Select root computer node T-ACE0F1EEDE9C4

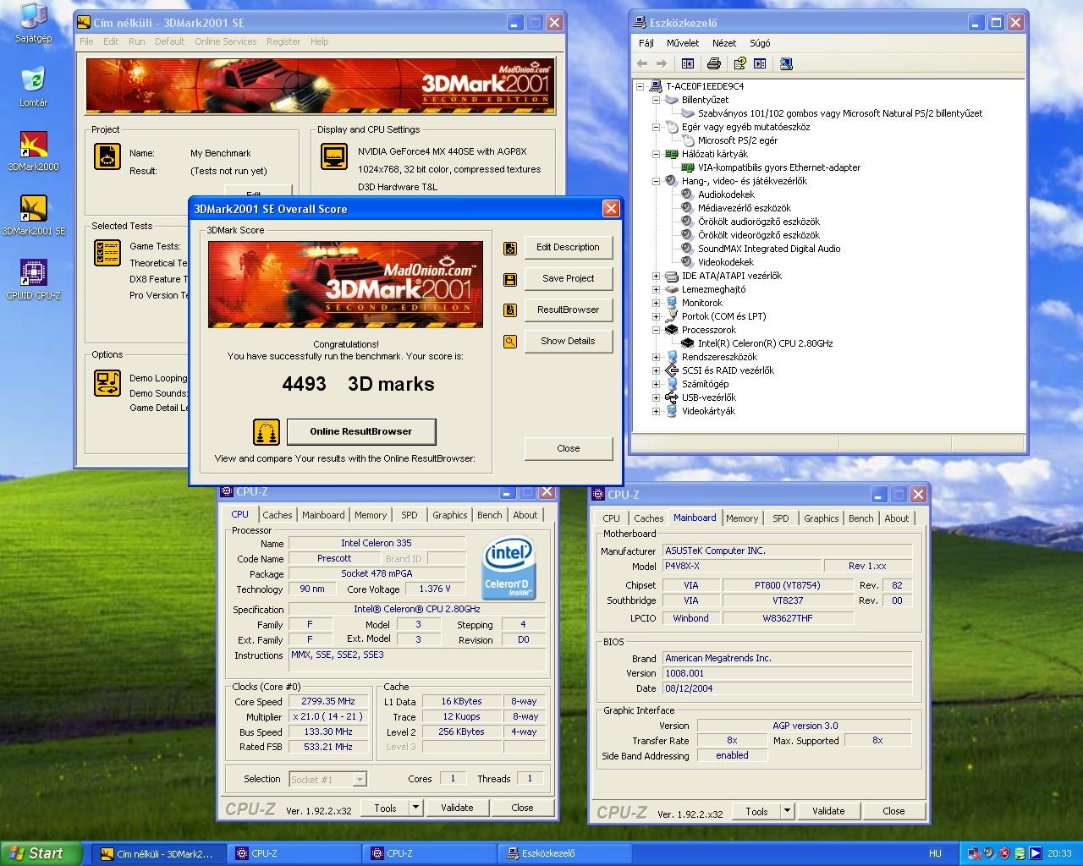click(705, 86)
